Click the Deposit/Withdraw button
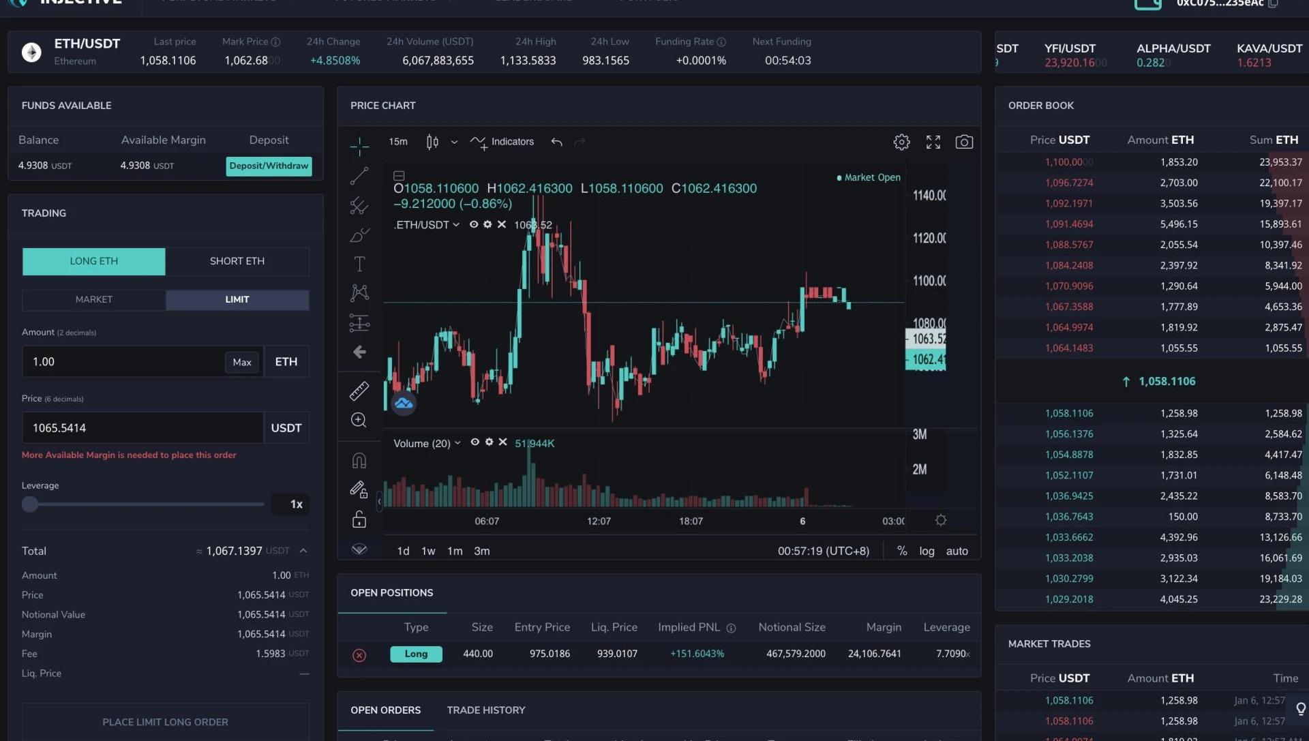This screenshot has height=741, width=1309. pos(269,166)
